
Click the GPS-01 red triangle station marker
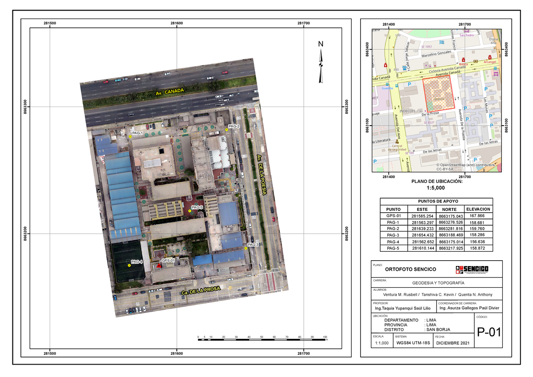(x=159, y=266)
